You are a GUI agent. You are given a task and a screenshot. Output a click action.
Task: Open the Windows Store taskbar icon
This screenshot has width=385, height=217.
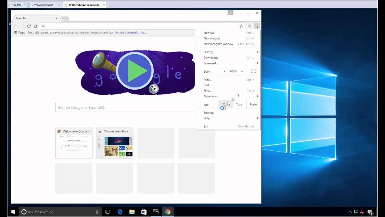click(144, 212)
